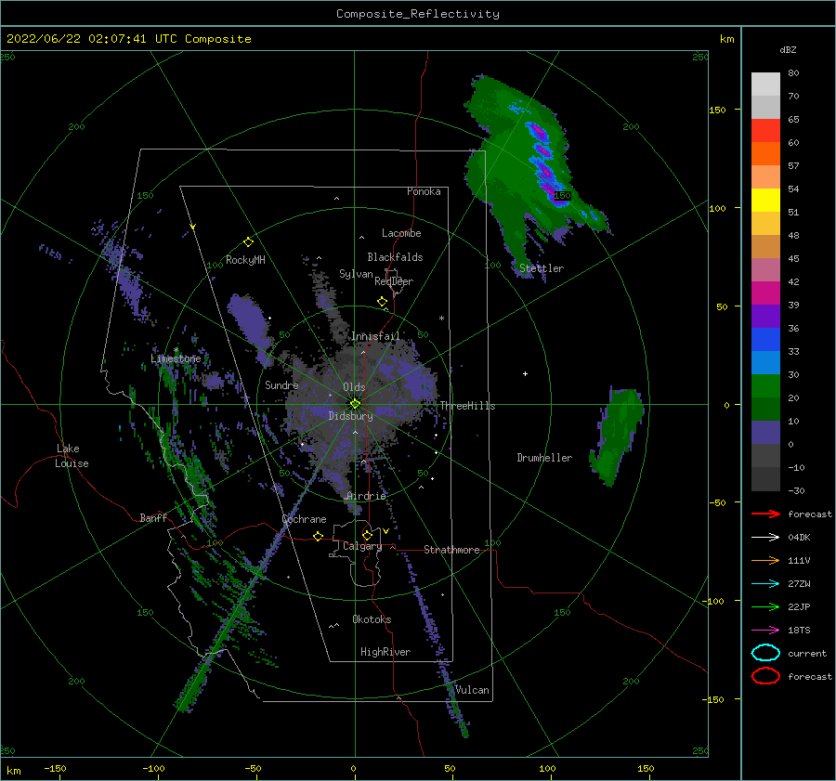
Task: Click the magenta 18TS arrow icon
Action: (765, 631)
